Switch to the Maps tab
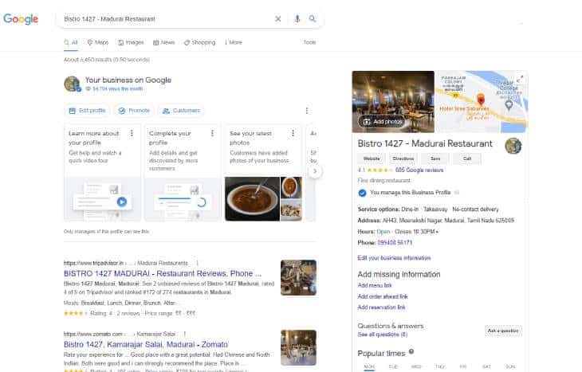The height and width of the screenshot is (372, 582). coord(98,42)
